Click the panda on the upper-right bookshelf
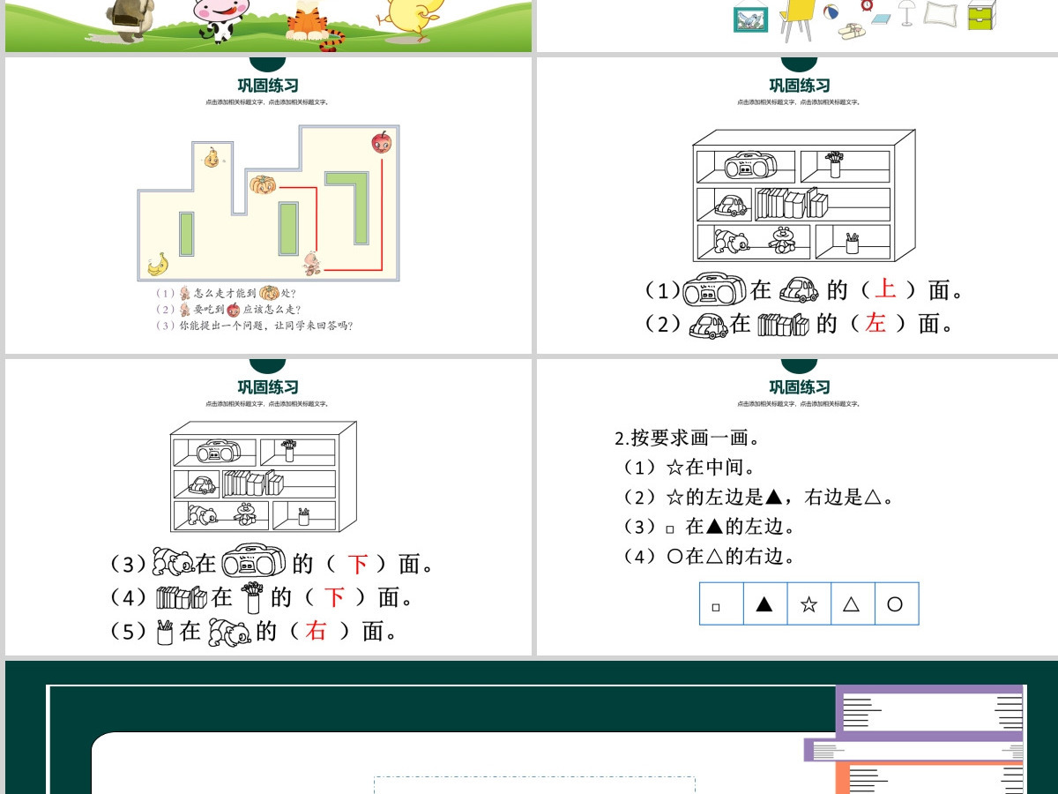Image resolution: width=1058 pixels, height=794 pixels. [x=731, y=243]
